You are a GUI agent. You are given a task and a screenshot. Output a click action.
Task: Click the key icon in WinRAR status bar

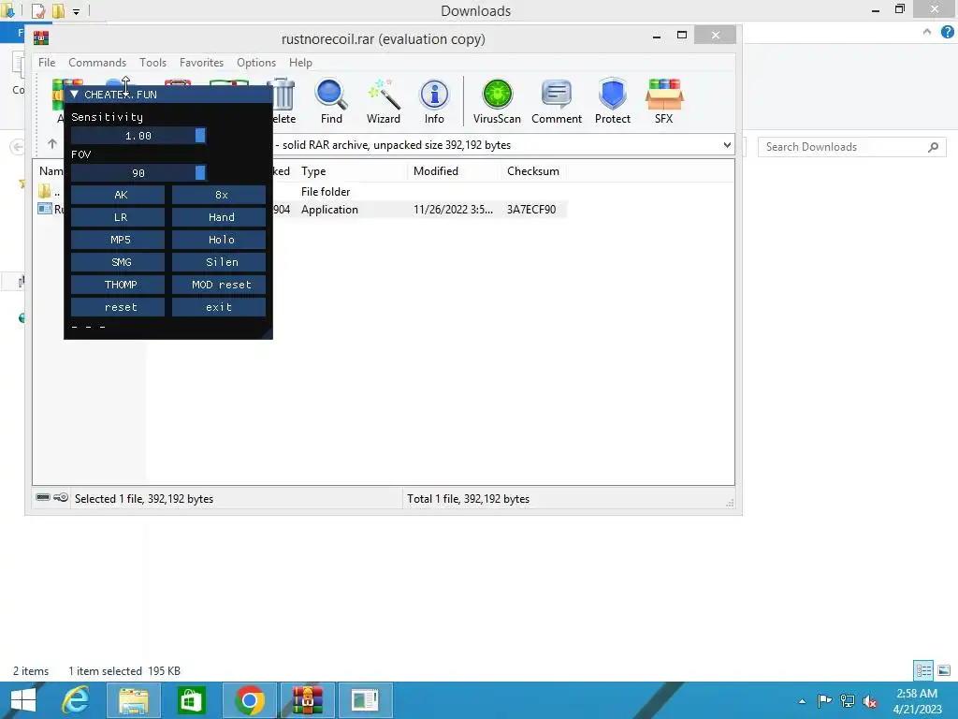tap(61, 497)
